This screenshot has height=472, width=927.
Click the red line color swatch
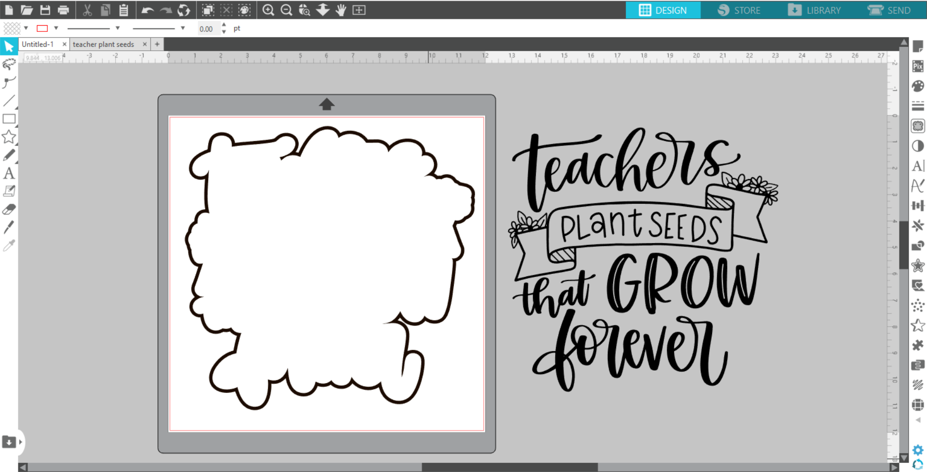tap(42, 28)
